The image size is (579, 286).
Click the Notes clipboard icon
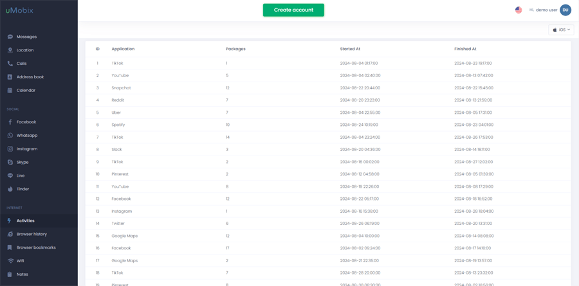point(10,274)
